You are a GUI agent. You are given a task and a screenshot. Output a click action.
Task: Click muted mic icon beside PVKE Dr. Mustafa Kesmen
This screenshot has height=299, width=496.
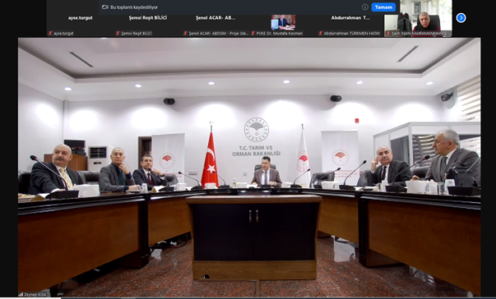click(253, 33)
